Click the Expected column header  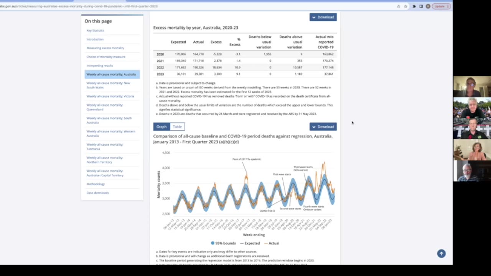click(178, 42)
